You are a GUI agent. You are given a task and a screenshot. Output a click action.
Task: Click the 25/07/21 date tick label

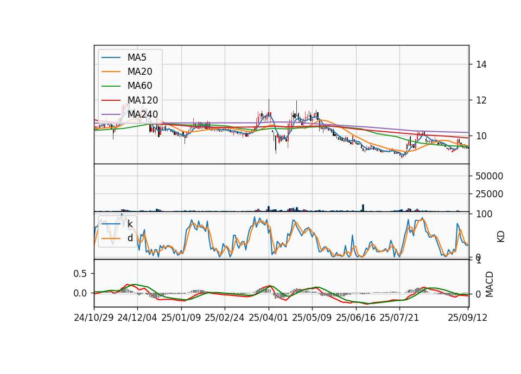[x=399, y=318]
